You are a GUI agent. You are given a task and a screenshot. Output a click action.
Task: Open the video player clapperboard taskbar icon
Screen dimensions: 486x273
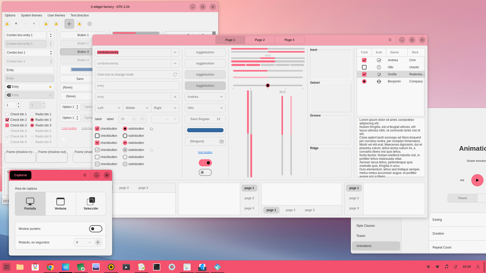(x=126, y=267)
